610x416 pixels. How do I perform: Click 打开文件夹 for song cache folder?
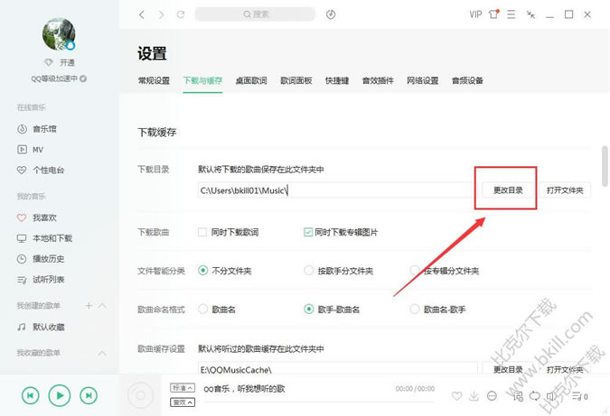coord(565,368)
